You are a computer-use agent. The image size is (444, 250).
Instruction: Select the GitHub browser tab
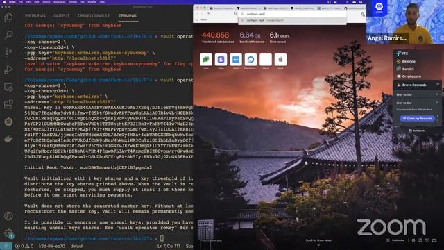click(x=355, y=8)
